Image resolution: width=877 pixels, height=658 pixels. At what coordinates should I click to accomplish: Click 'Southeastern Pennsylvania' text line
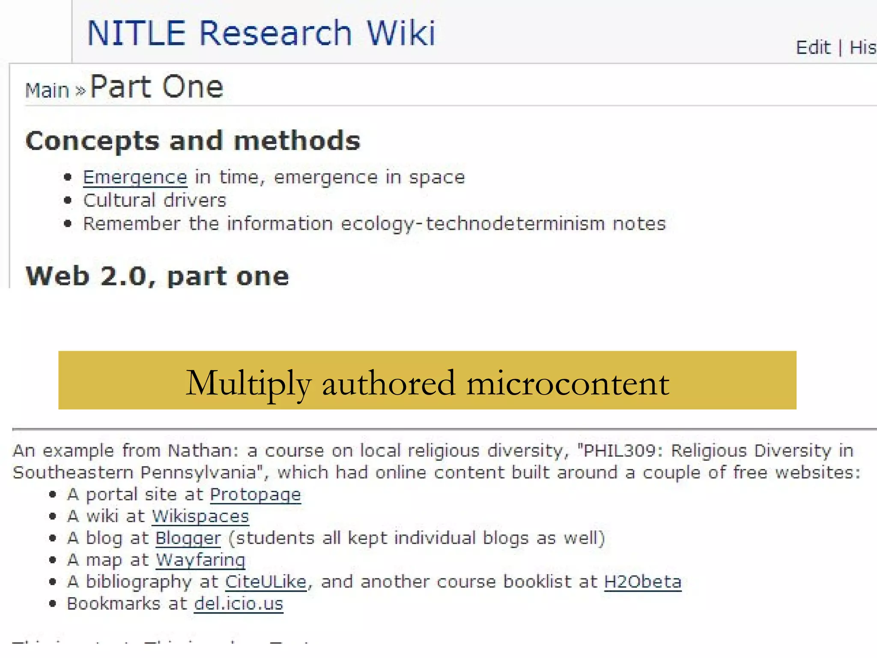(x=437, y=473)
